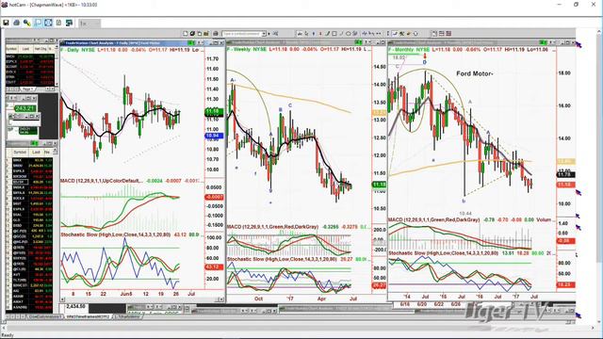
Task: Click the Ready status bar text
Action: click(x=8, y=335)
